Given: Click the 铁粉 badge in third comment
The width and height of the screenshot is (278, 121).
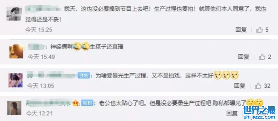Looking at the screenshot, I should pyautogui.click(x=84, y=75).
